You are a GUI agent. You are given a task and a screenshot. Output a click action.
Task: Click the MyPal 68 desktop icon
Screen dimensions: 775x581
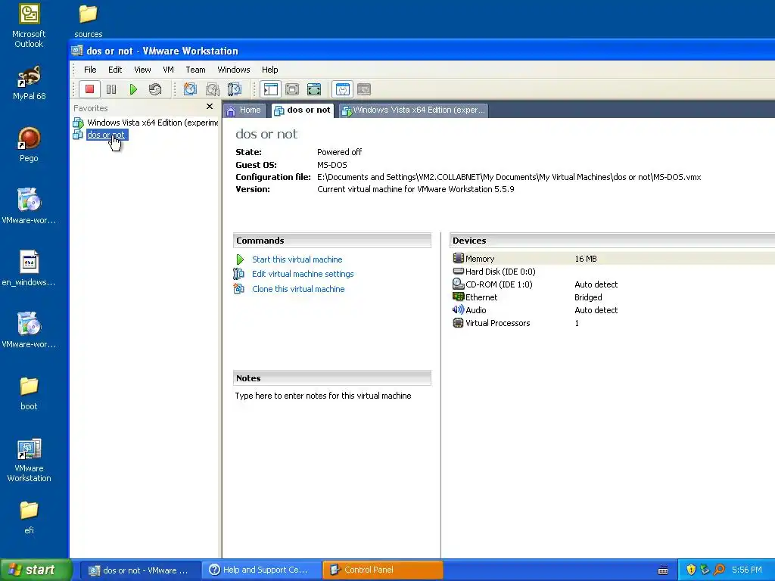(29, 83)
